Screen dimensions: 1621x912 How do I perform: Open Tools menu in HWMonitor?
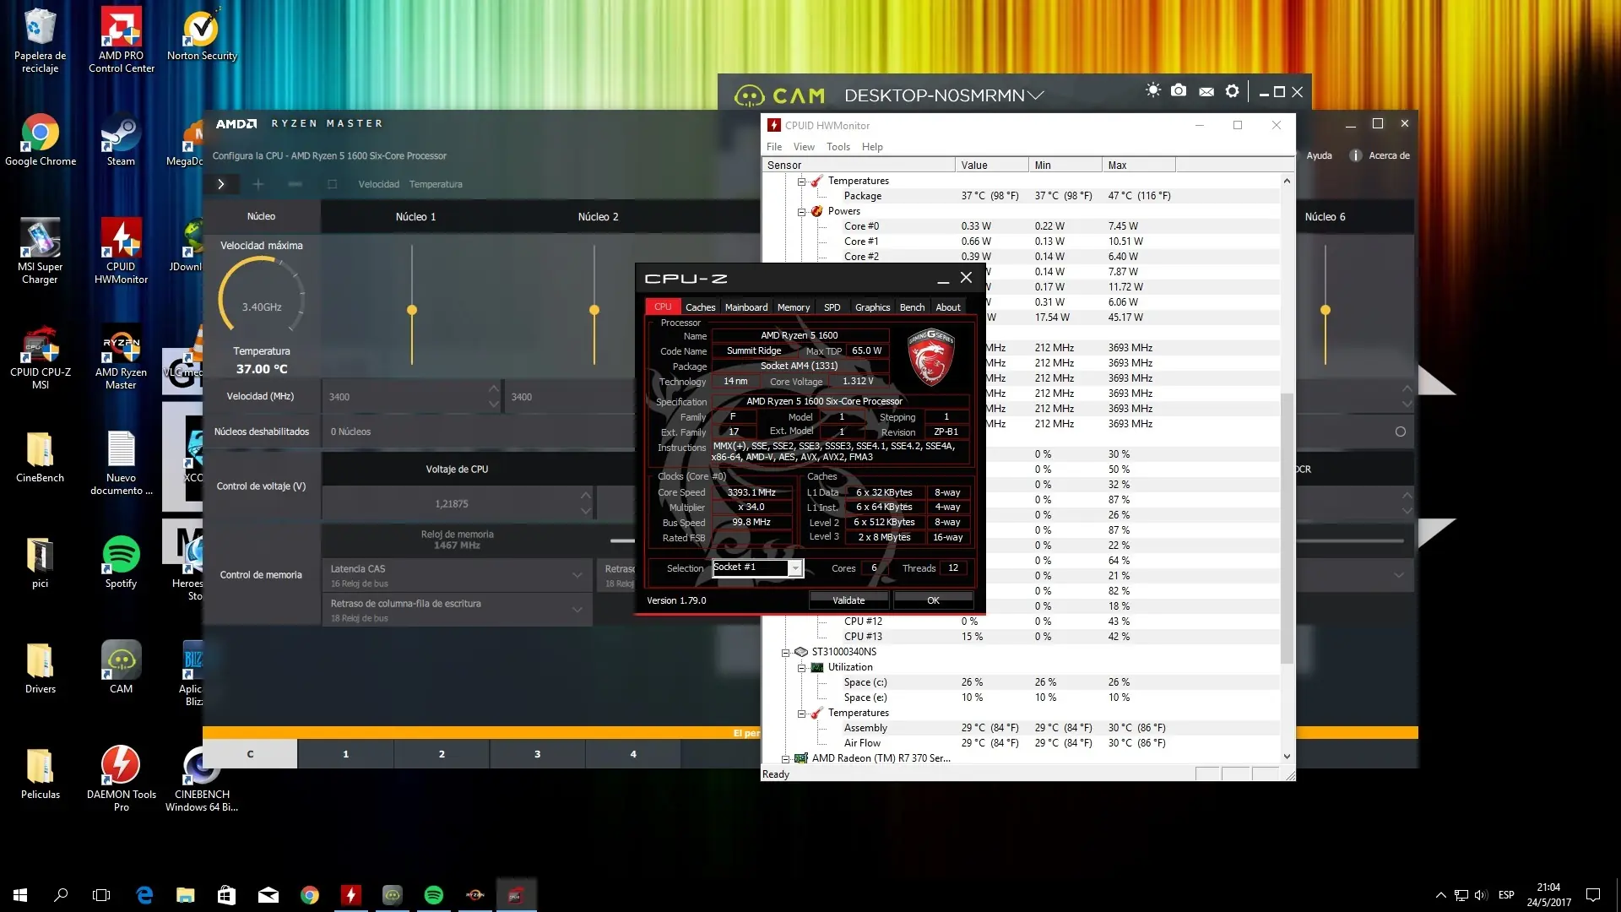(838, 147)
